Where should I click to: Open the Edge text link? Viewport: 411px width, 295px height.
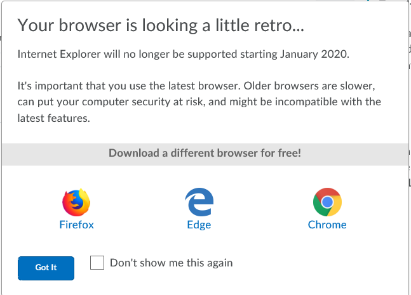[199, 225]
